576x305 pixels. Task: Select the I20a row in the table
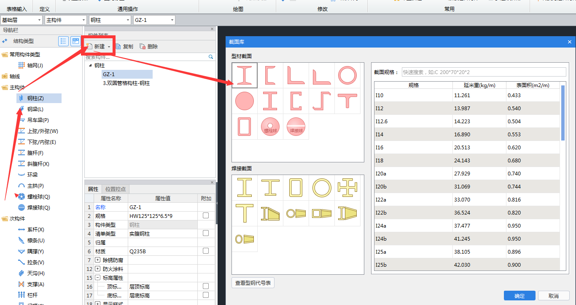point(467,173)
